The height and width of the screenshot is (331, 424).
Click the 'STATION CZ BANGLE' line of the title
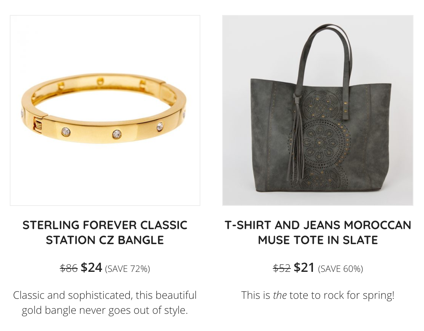[105, 240]
